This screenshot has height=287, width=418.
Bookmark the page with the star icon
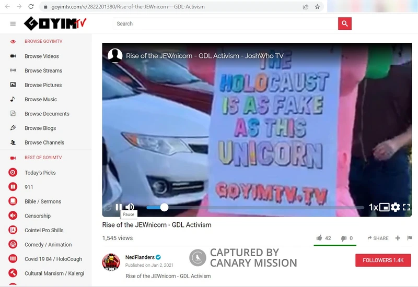coord(317,7)
